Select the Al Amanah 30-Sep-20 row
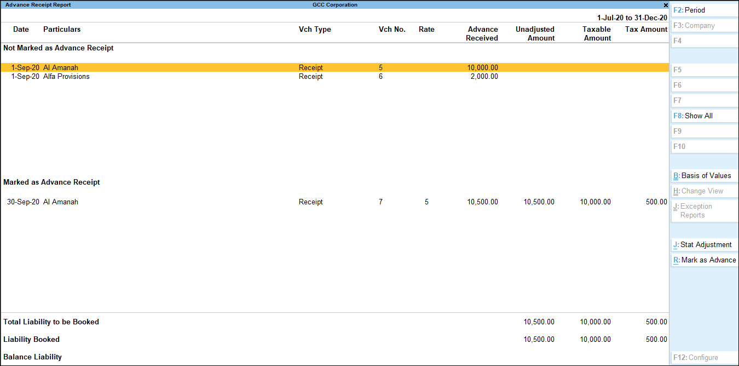 tap(334, 202)
